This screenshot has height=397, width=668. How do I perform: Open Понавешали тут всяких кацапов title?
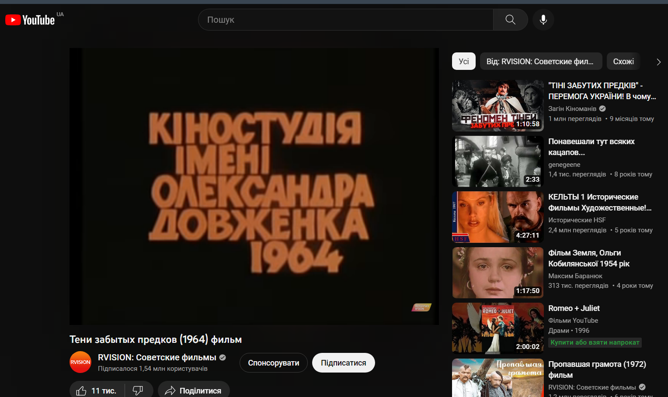point(591,147)
